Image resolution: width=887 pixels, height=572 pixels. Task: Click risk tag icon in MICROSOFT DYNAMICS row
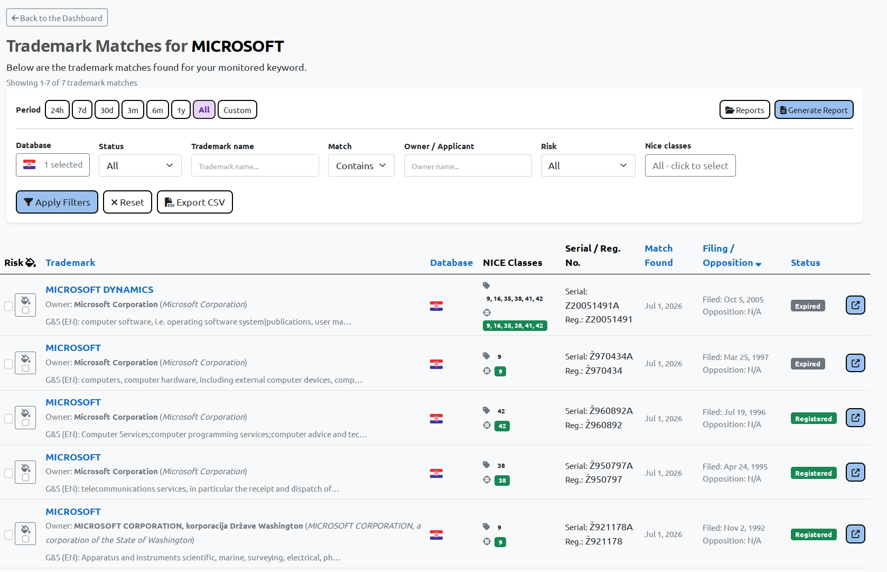(25, 300)
